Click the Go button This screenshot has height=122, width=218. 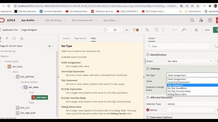[127, 30]
